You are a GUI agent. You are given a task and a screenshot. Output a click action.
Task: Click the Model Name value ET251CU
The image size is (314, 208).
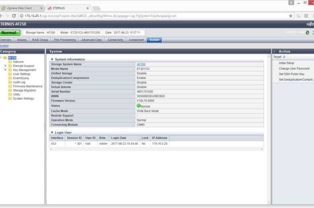pyautogui.click(x=143, y=69)
